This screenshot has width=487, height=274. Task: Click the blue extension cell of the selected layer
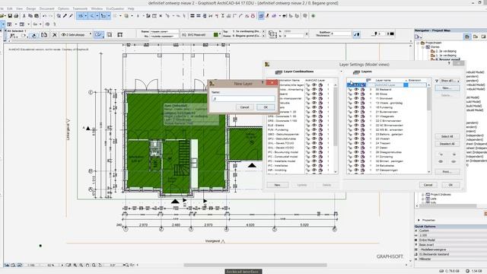coord(406,84)
